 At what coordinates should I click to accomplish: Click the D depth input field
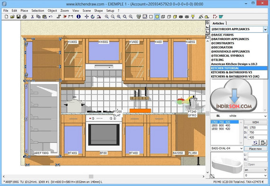[258, 133]
